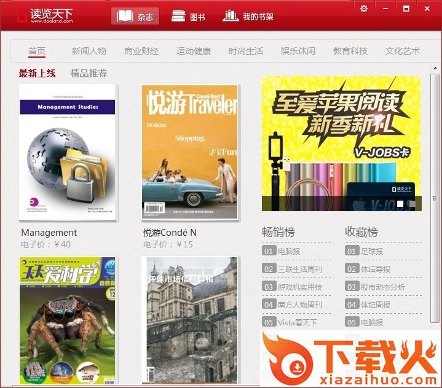
Task: Open the 杂志 magazine section
Action: click(x=135, y=16)
